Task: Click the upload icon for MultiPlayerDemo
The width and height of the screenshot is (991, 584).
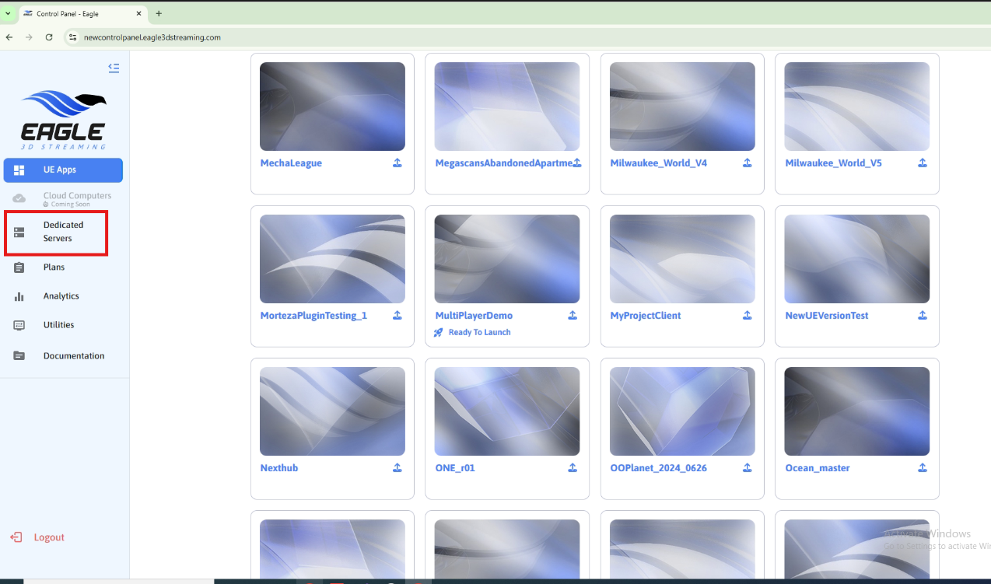Action: pos(573,316)
